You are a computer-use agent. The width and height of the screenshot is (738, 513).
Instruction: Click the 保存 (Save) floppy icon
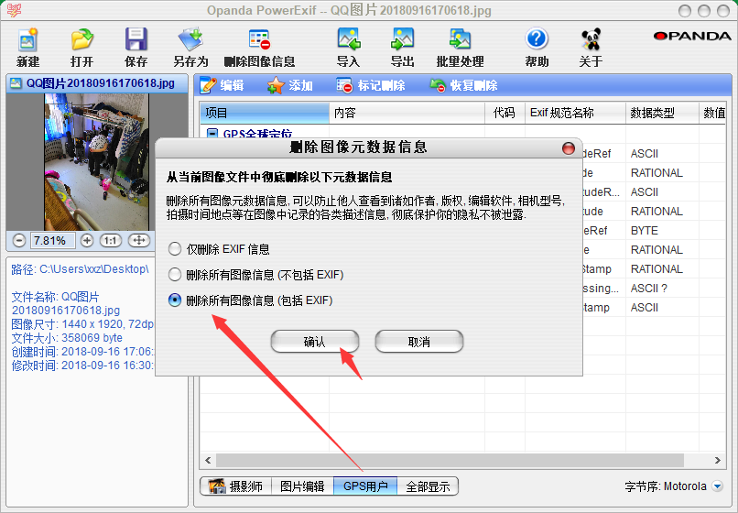(136, 39)
